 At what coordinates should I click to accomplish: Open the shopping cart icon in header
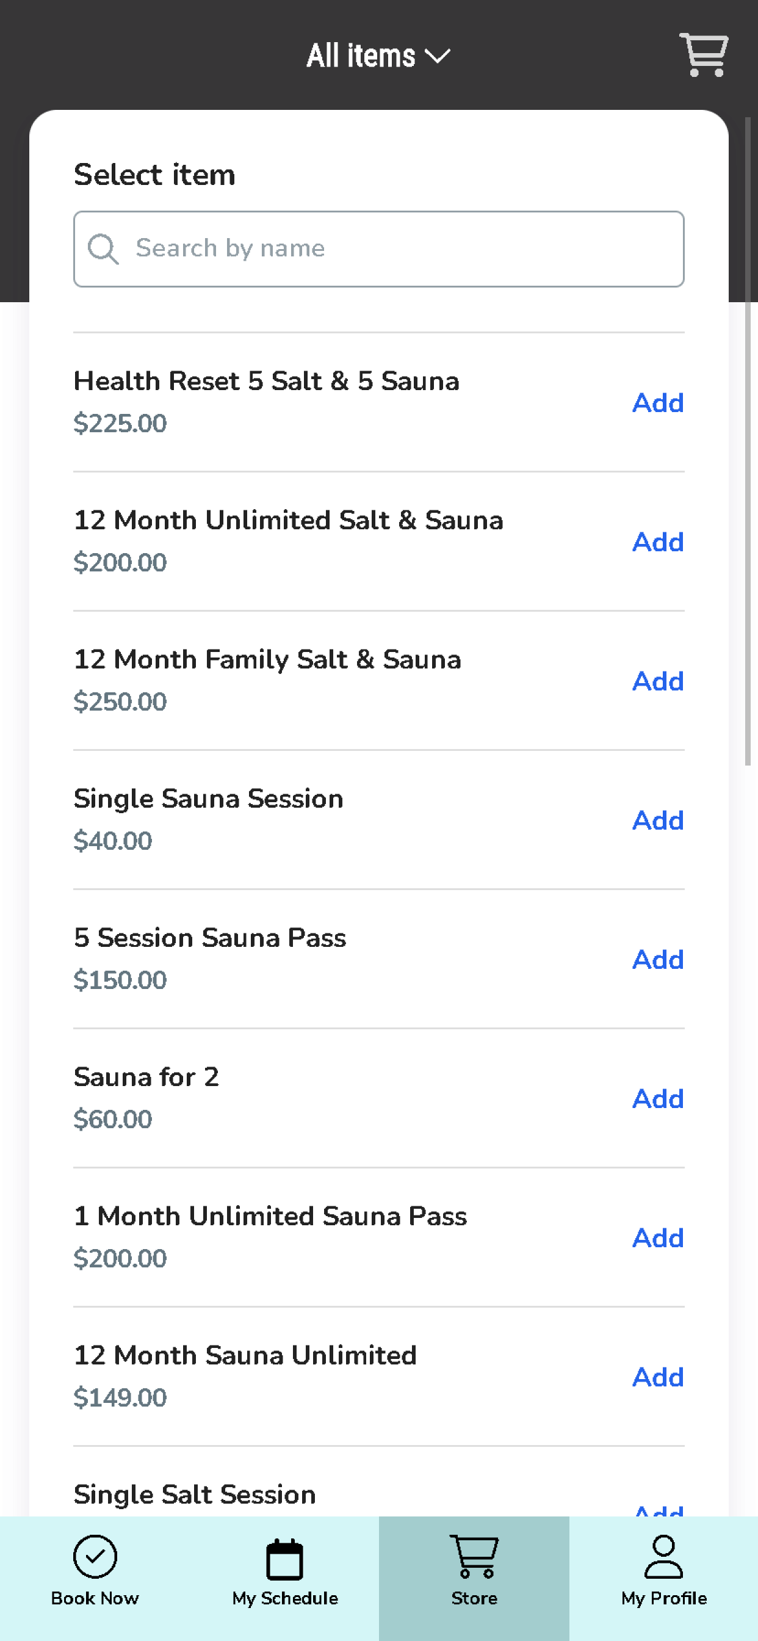point(704,55)
